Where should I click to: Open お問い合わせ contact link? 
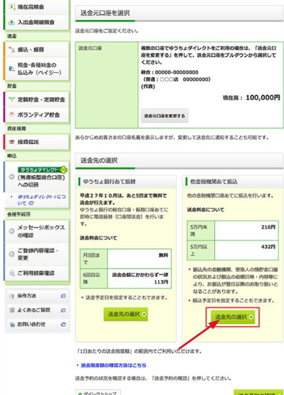point(37,324)
